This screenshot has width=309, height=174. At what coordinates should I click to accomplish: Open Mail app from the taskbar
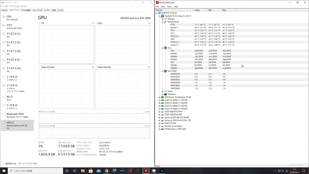pos(98,171)
